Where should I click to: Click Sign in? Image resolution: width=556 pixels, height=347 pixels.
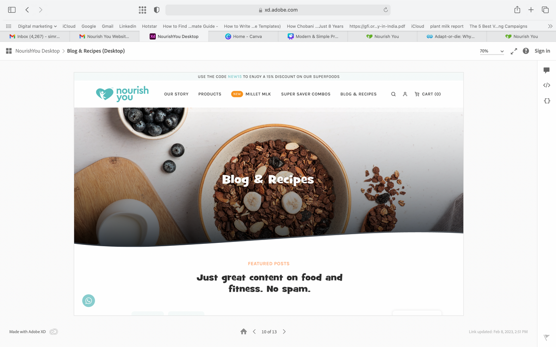tap(542, 51)
